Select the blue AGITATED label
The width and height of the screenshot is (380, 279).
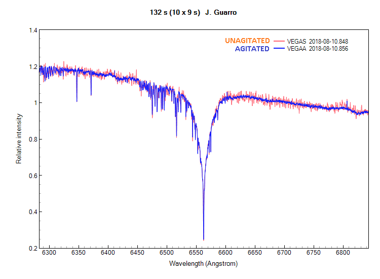click(252, 49)
